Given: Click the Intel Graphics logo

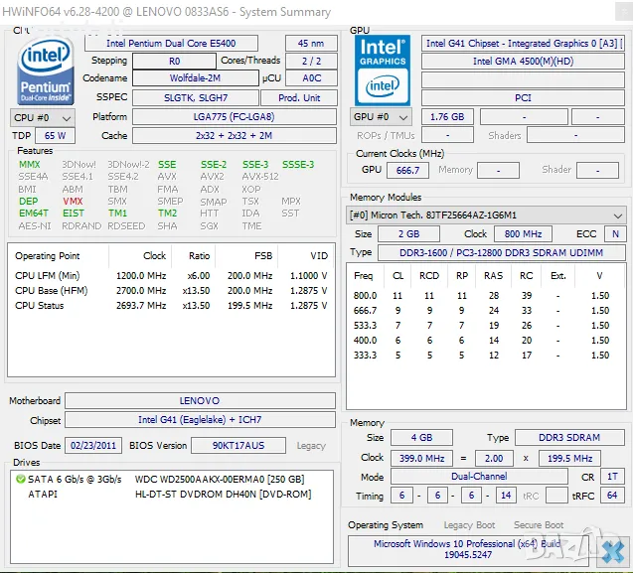Looking at the screenshot, I should (383, 68).
